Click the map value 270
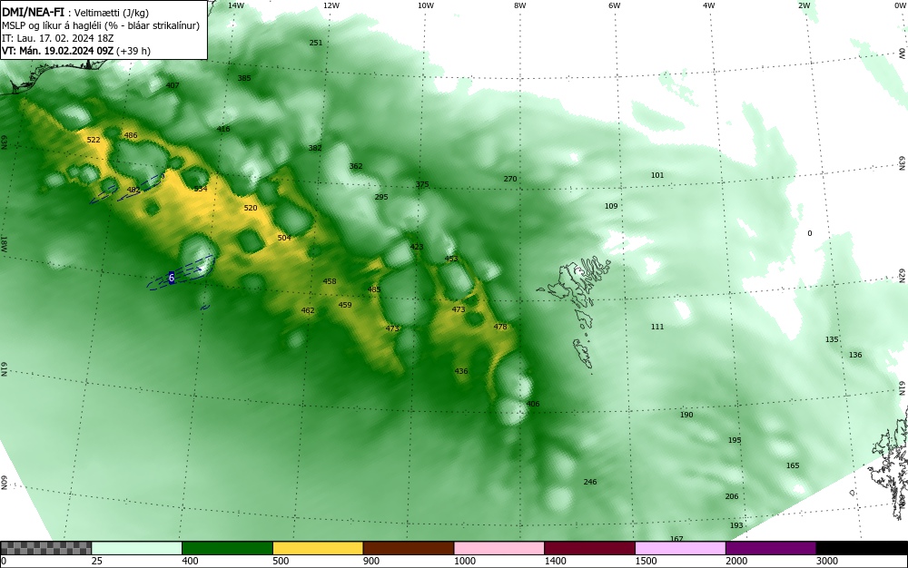 510,180
